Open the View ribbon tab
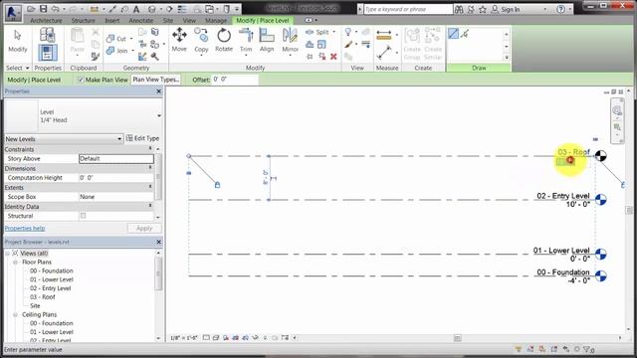The width and height of the screenshot is (637, 358). click(x=189, y=20)
